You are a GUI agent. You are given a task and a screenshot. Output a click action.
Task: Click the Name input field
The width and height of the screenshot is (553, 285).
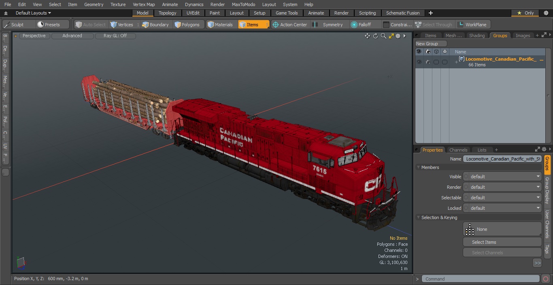tap(502, 159)
